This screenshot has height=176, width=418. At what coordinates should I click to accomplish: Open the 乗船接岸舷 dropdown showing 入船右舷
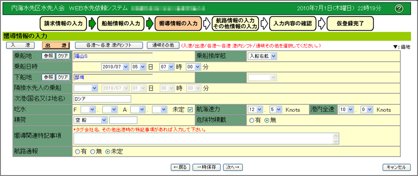pos(262,56)
